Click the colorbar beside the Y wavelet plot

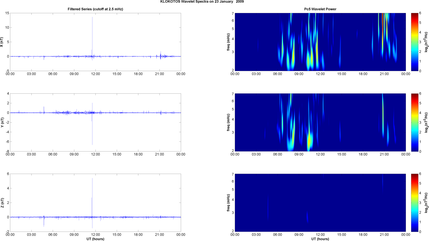[415, 122]
